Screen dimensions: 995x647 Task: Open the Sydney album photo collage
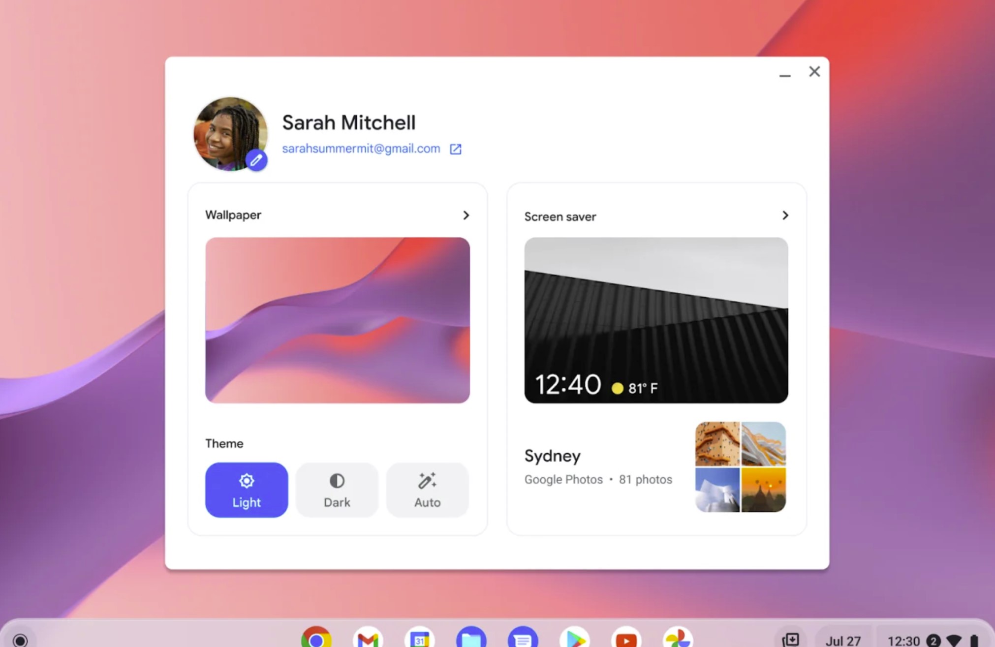tap(740, 467)
